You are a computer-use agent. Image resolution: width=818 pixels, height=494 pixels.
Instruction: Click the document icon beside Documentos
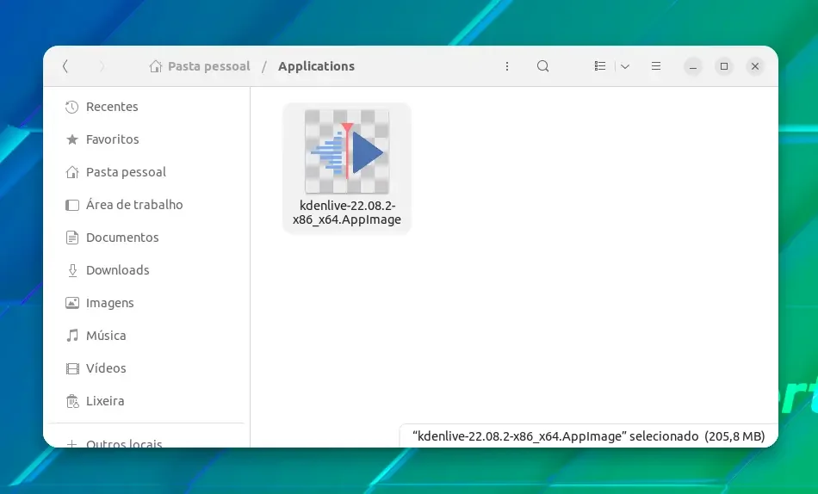(x=72, y=238)
